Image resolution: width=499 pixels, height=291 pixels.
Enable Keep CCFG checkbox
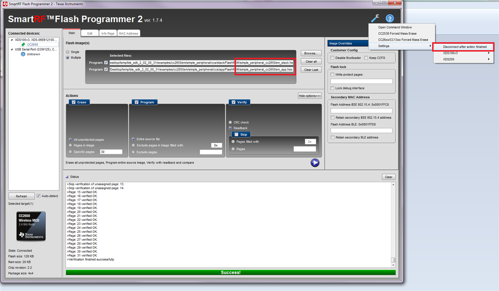(366, 58)
